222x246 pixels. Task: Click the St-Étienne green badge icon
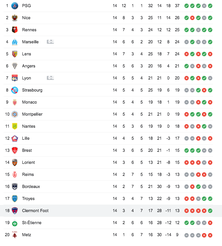point(15,223)
